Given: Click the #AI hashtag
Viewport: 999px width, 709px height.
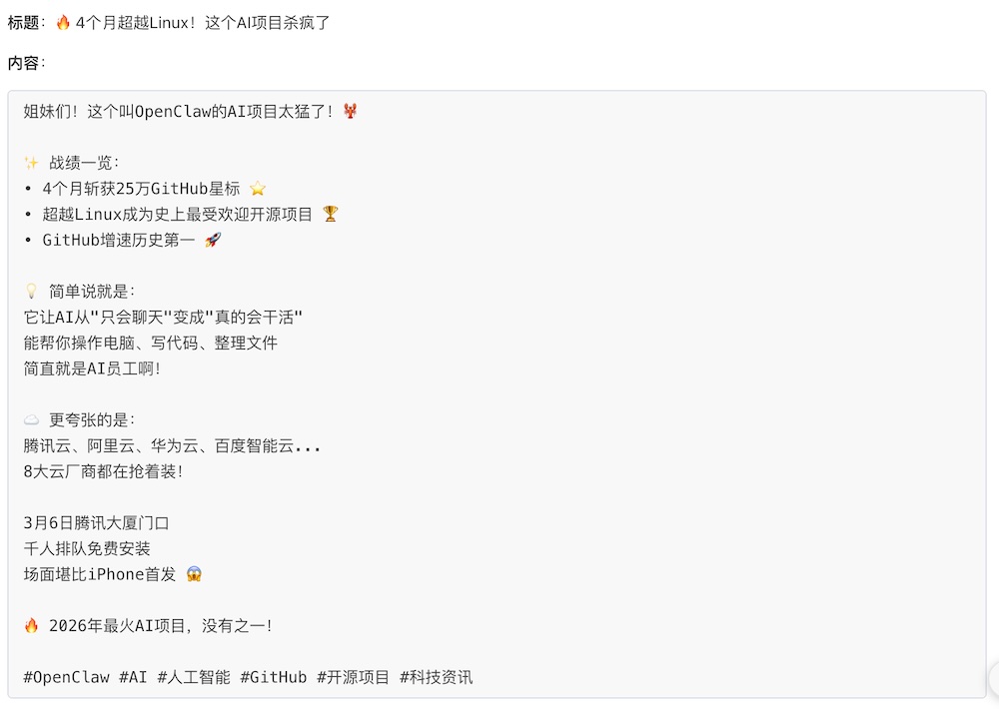Looking at the screenshot, I should point(133,677).
